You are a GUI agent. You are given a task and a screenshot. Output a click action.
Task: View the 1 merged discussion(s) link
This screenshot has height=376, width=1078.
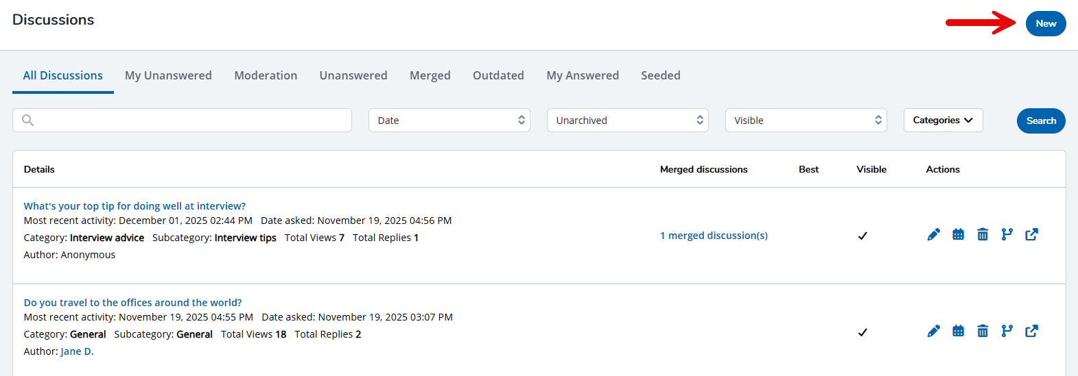714,236
